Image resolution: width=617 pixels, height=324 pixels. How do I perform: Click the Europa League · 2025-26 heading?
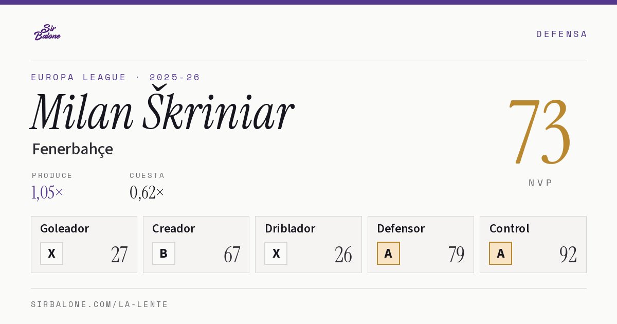pyautogui.click(x=116, y=77)
